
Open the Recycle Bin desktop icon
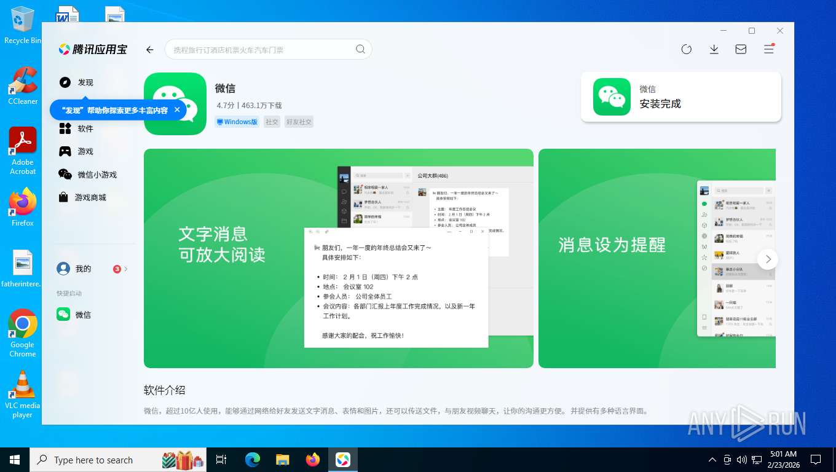[x=23, y=25]
